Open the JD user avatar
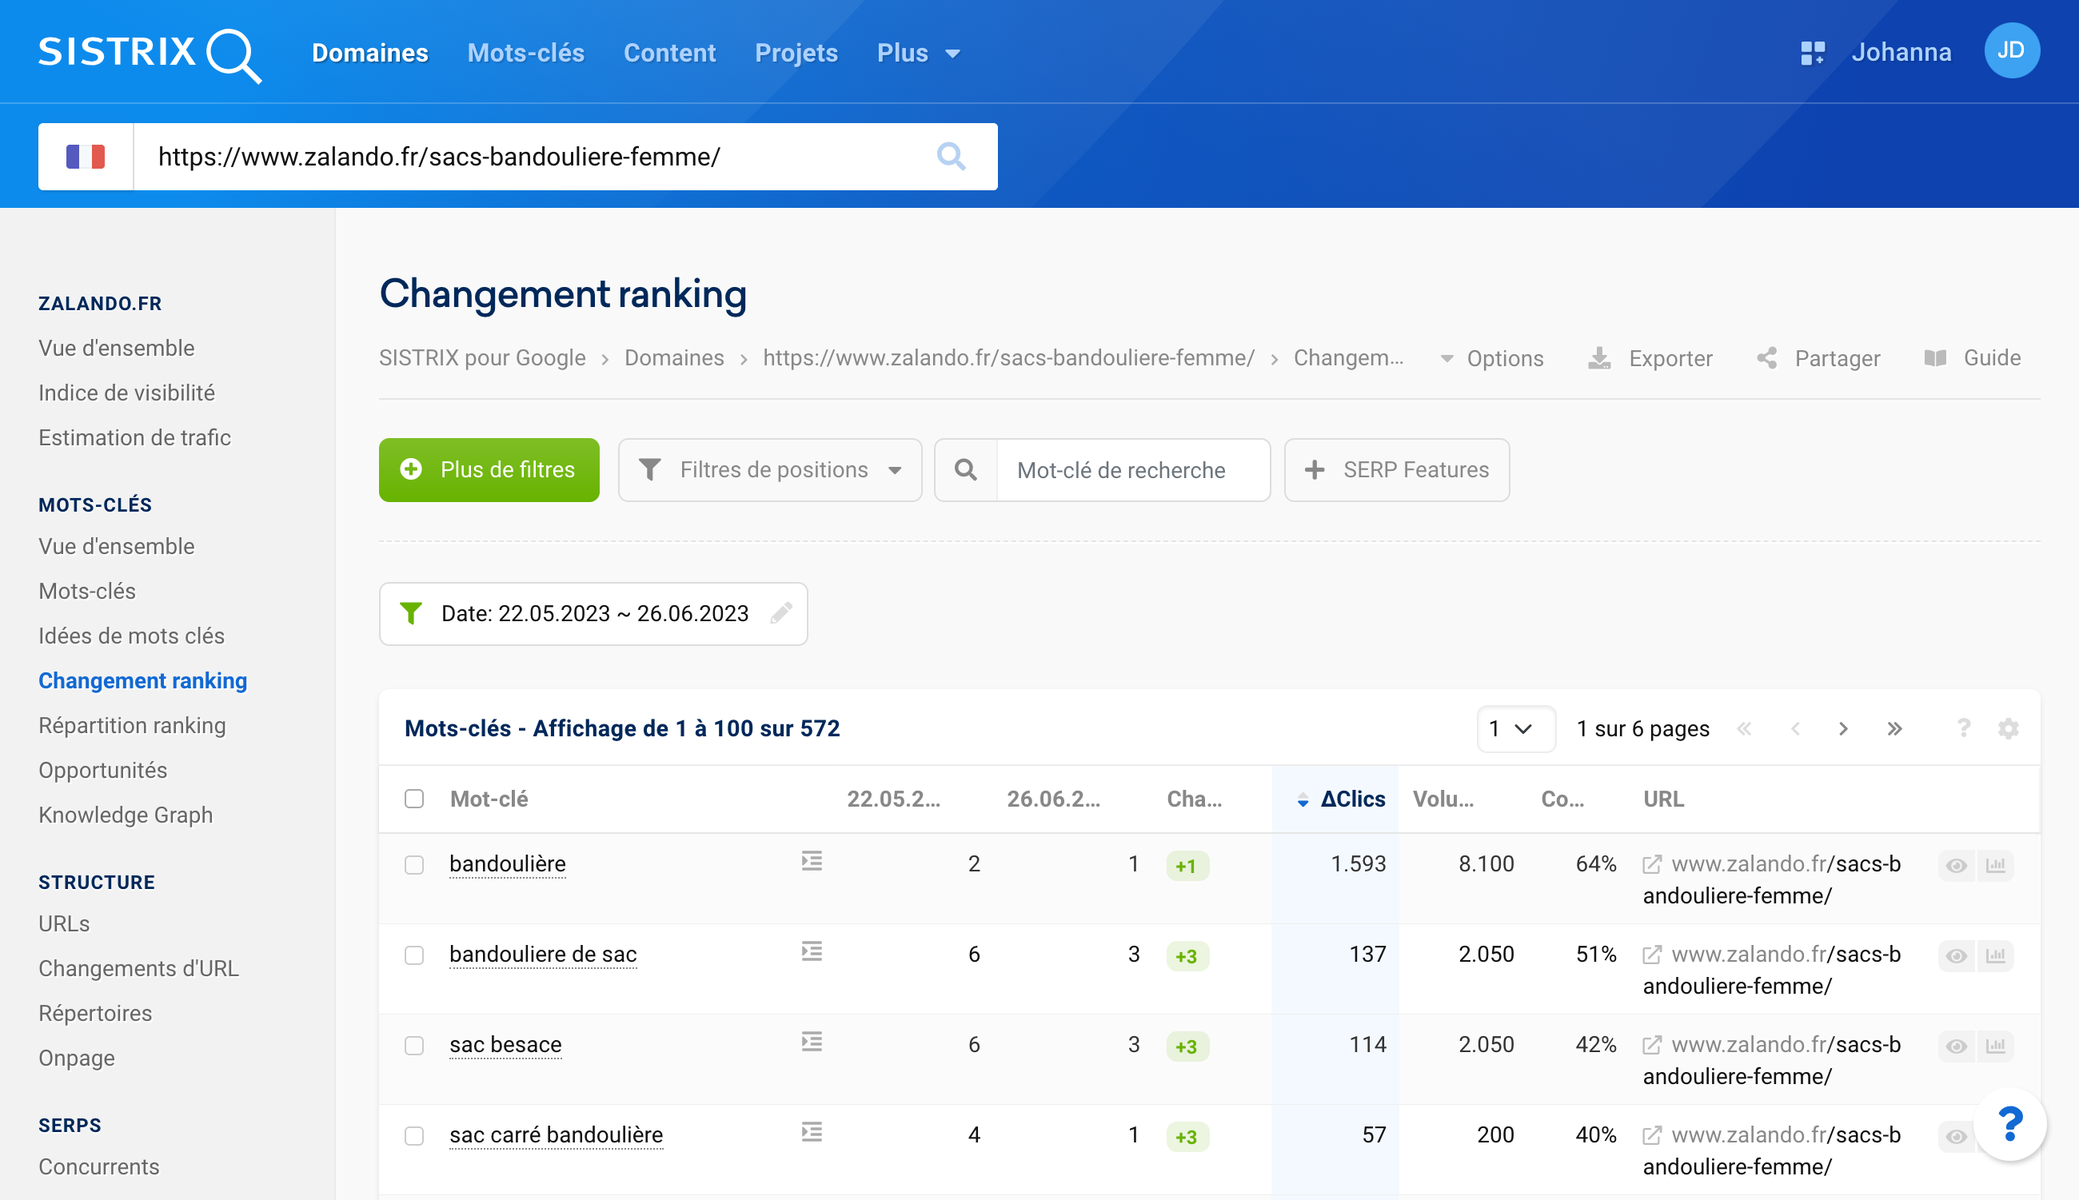This screenshot has width=2079, height=1200. (x=2010, y=51)
